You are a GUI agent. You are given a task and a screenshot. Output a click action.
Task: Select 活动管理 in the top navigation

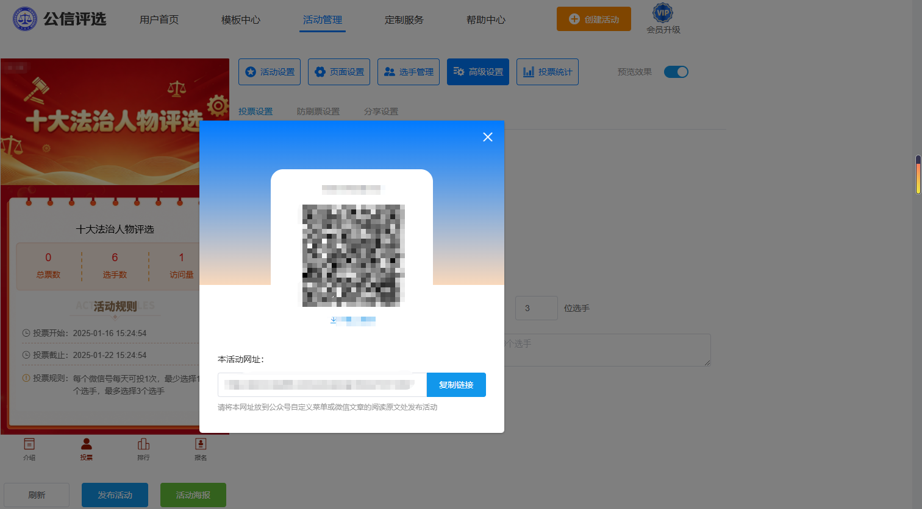323,19
